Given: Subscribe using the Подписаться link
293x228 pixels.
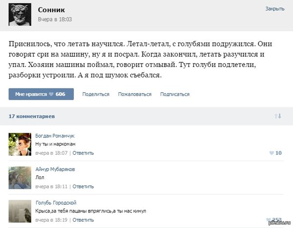Looking at the screenshot, I should point(175,94).
